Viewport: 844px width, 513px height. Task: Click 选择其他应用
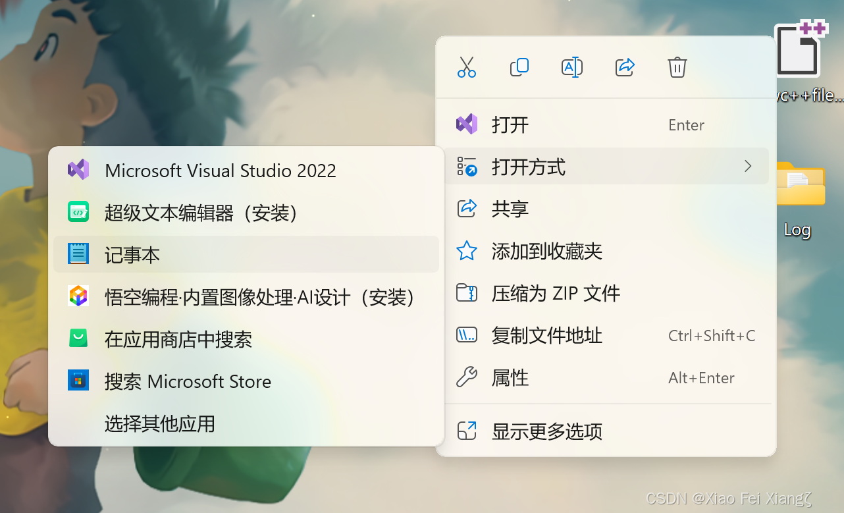pyautogui.click(x=246, y=423)
